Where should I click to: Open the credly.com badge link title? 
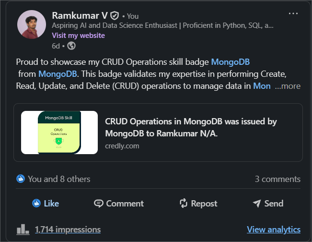(x=191, y=127)
